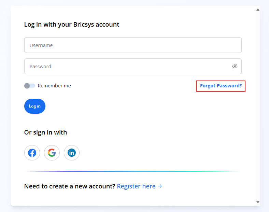
Task: Sign in with the Facebook icon
Action: 32,153
